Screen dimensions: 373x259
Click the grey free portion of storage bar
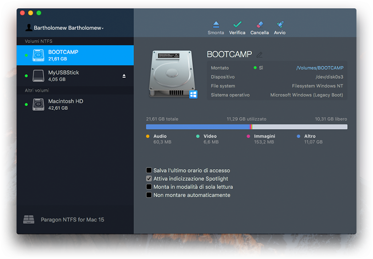(x=300, y=127)
